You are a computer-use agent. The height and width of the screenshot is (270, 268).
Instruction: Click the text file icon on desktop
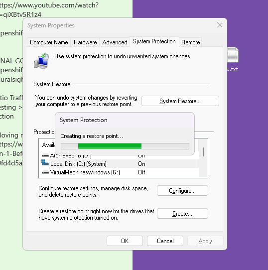tap(233, 55)
